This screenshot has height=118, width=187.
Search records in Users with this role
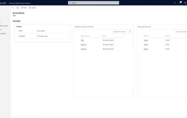[181, 32]
